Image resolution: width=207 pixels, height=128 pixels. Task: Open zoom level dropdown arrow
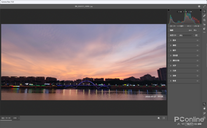click(19, 118)
